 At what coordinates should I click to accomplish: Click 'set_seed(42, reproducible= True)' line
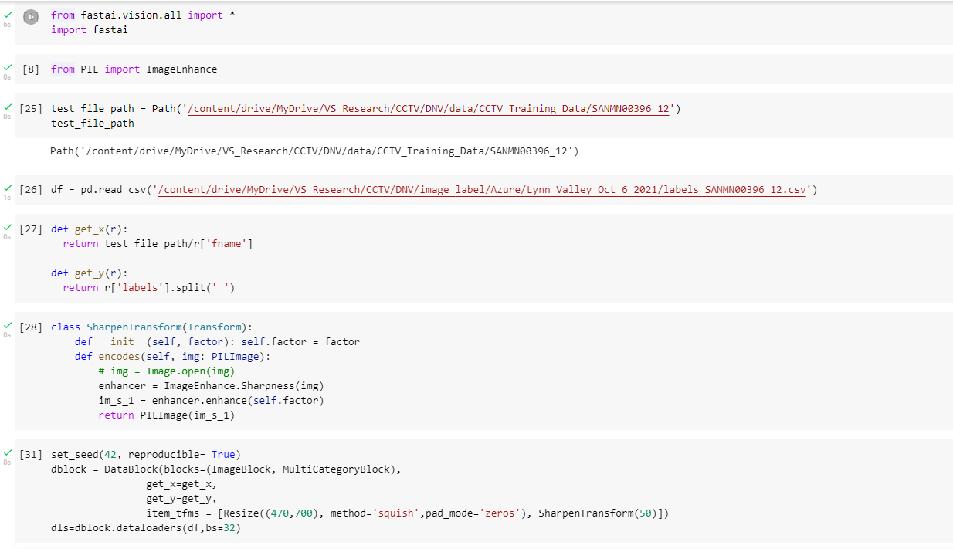[146, 455]
